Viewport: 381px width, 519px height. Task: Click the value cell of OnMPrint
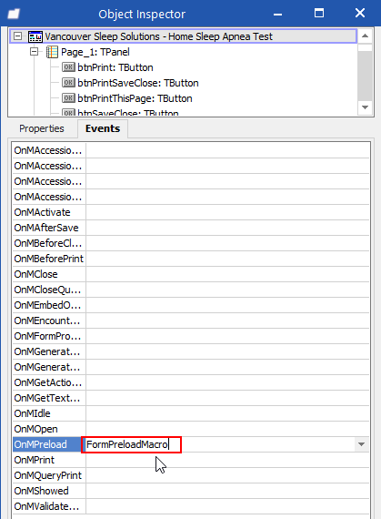(227, 460)
